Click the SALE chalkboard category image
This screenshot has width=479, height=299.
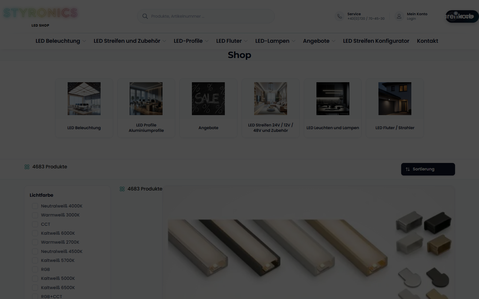(x=208, y=99)
